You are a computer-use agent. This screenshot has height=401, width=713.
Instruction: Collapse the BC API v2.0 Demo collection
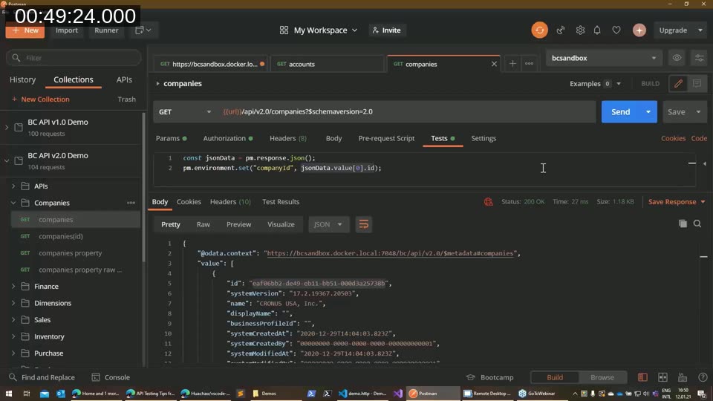point(7,160)
